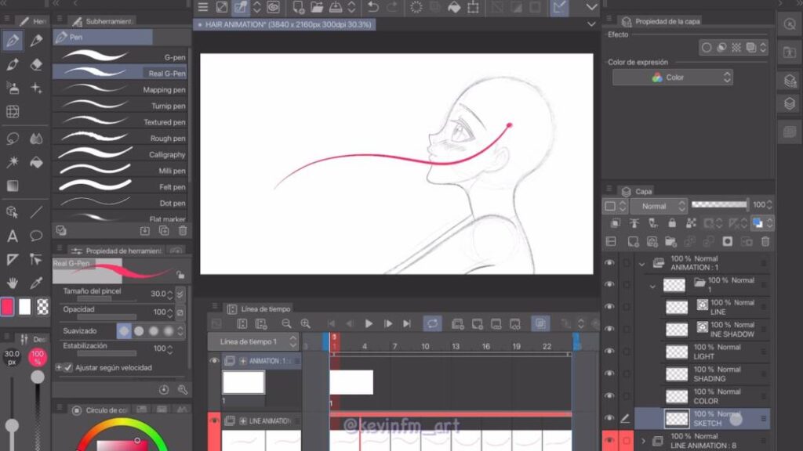Image resolution: width=803 pixels, height=451 pixels.
Task: Open the Capa panel tab
Action: [x=637, y=191]
